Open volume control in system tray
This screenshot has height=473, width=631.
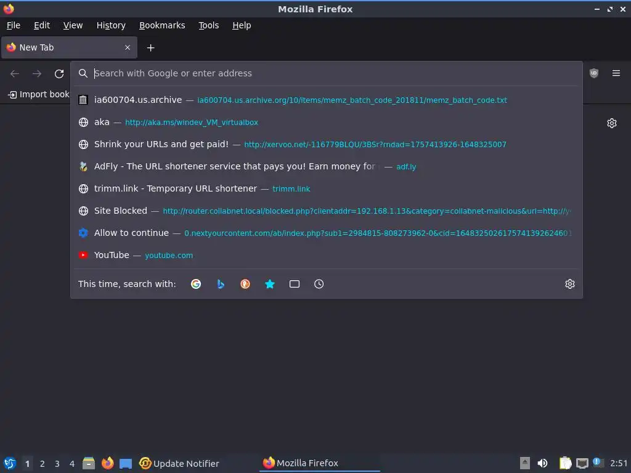(542, 463)
